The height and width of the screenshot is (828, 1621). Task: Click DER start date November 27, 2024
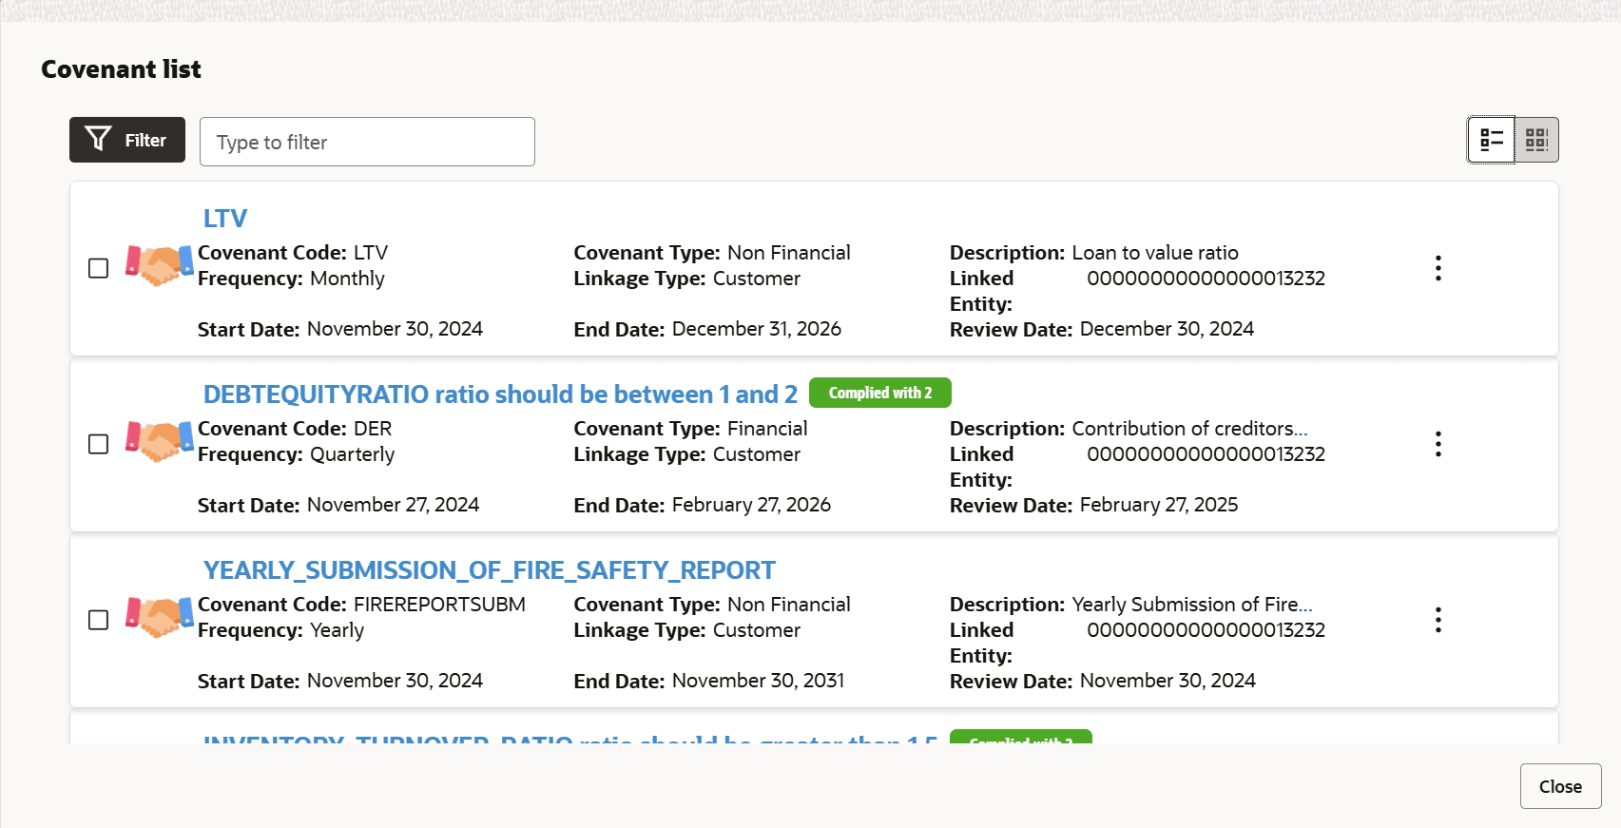393,505
